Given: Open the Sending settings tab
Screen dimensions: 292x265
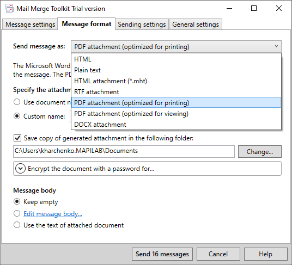Looking at the screenshot, I should pyautogui.click(x=142, y=24).
